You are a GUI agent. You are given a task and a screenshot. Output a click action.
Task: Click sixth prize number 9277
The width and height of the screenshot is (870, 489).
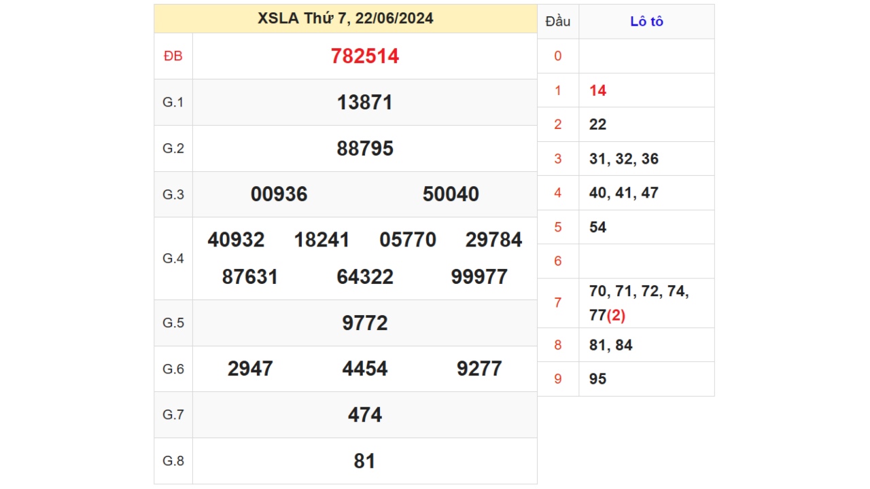click(479, 369)
